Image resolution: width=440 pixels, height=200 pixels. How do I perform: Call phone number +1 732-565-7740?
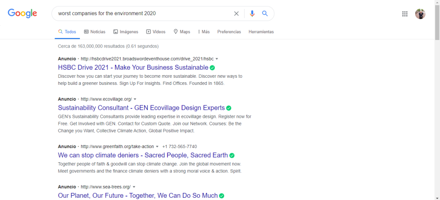[x=179, y=147]
